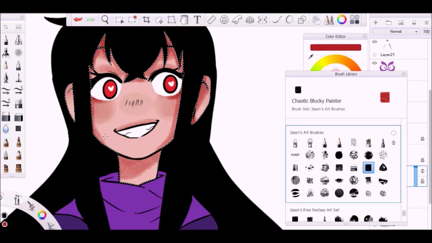This screenshot has height=243, width=432.
Task: Pick the color eyedropper in Color Editor
Action: pyautogui.click(x=311, y=56)
